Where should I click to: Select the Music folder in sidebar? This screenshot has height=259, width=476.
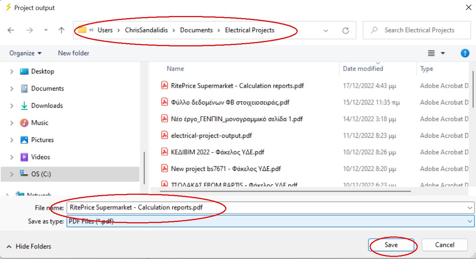tap(40, 123)
